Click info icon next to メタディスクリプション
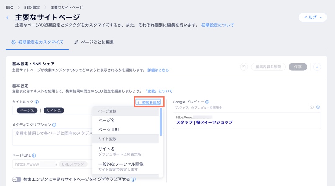 point(54,125)
